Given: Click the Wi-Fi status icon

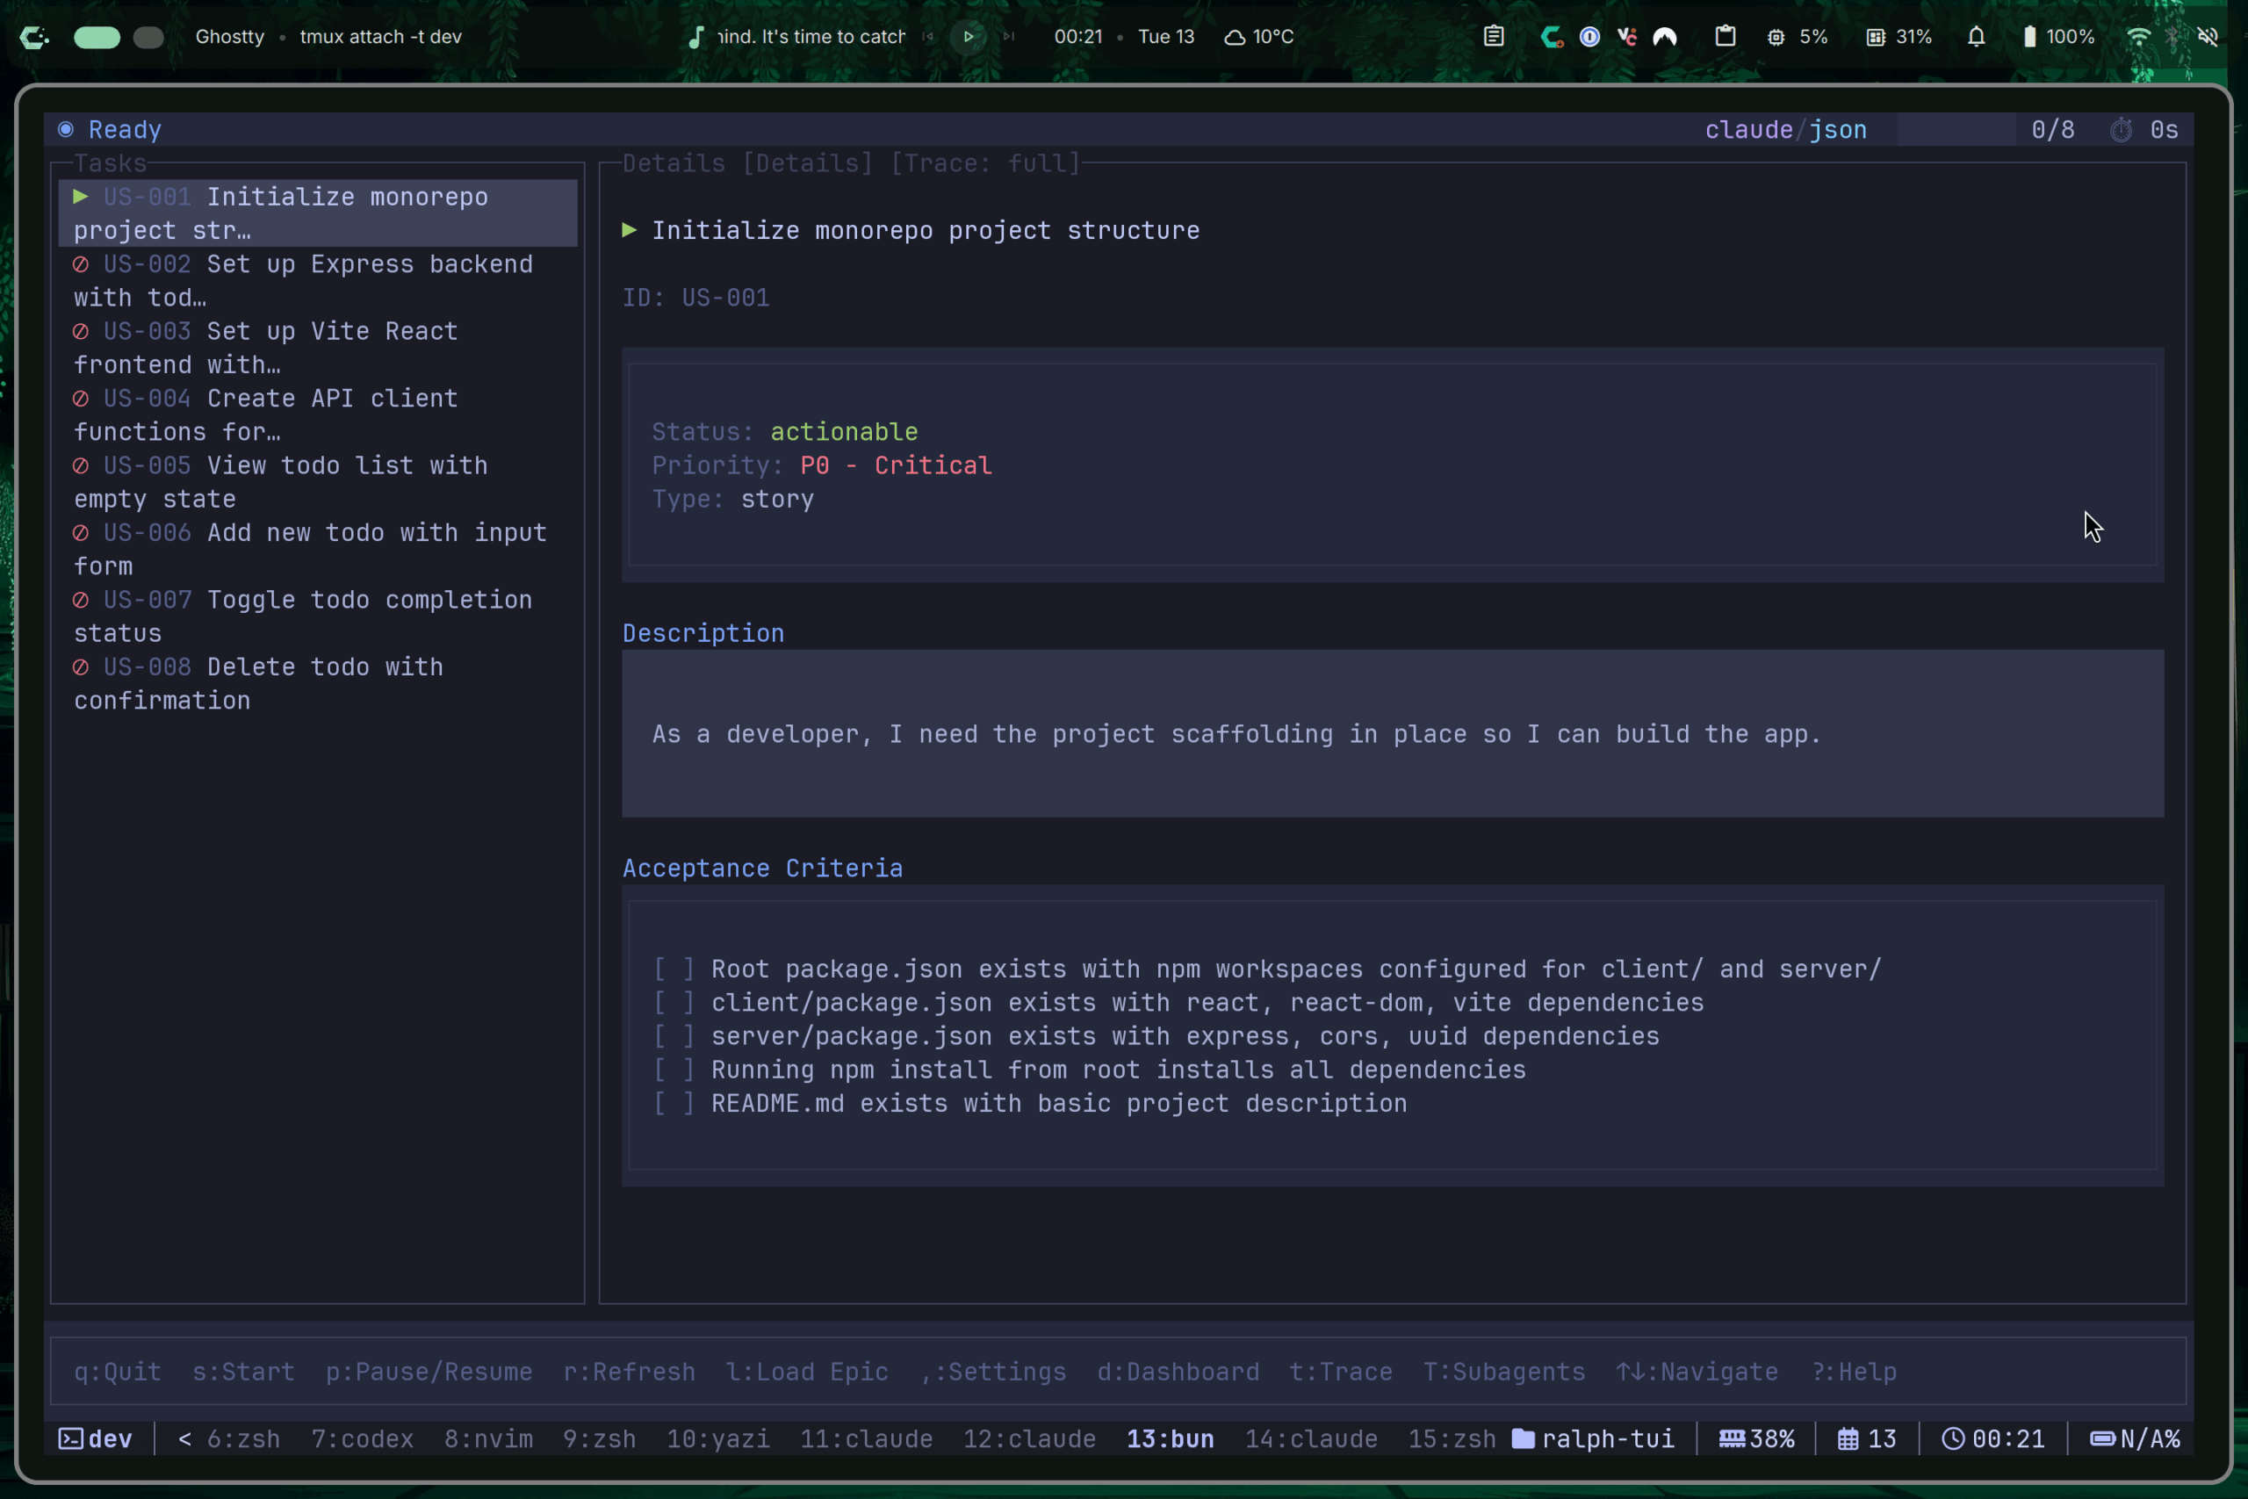Looking at the screenshot, I should [2138, 36].
